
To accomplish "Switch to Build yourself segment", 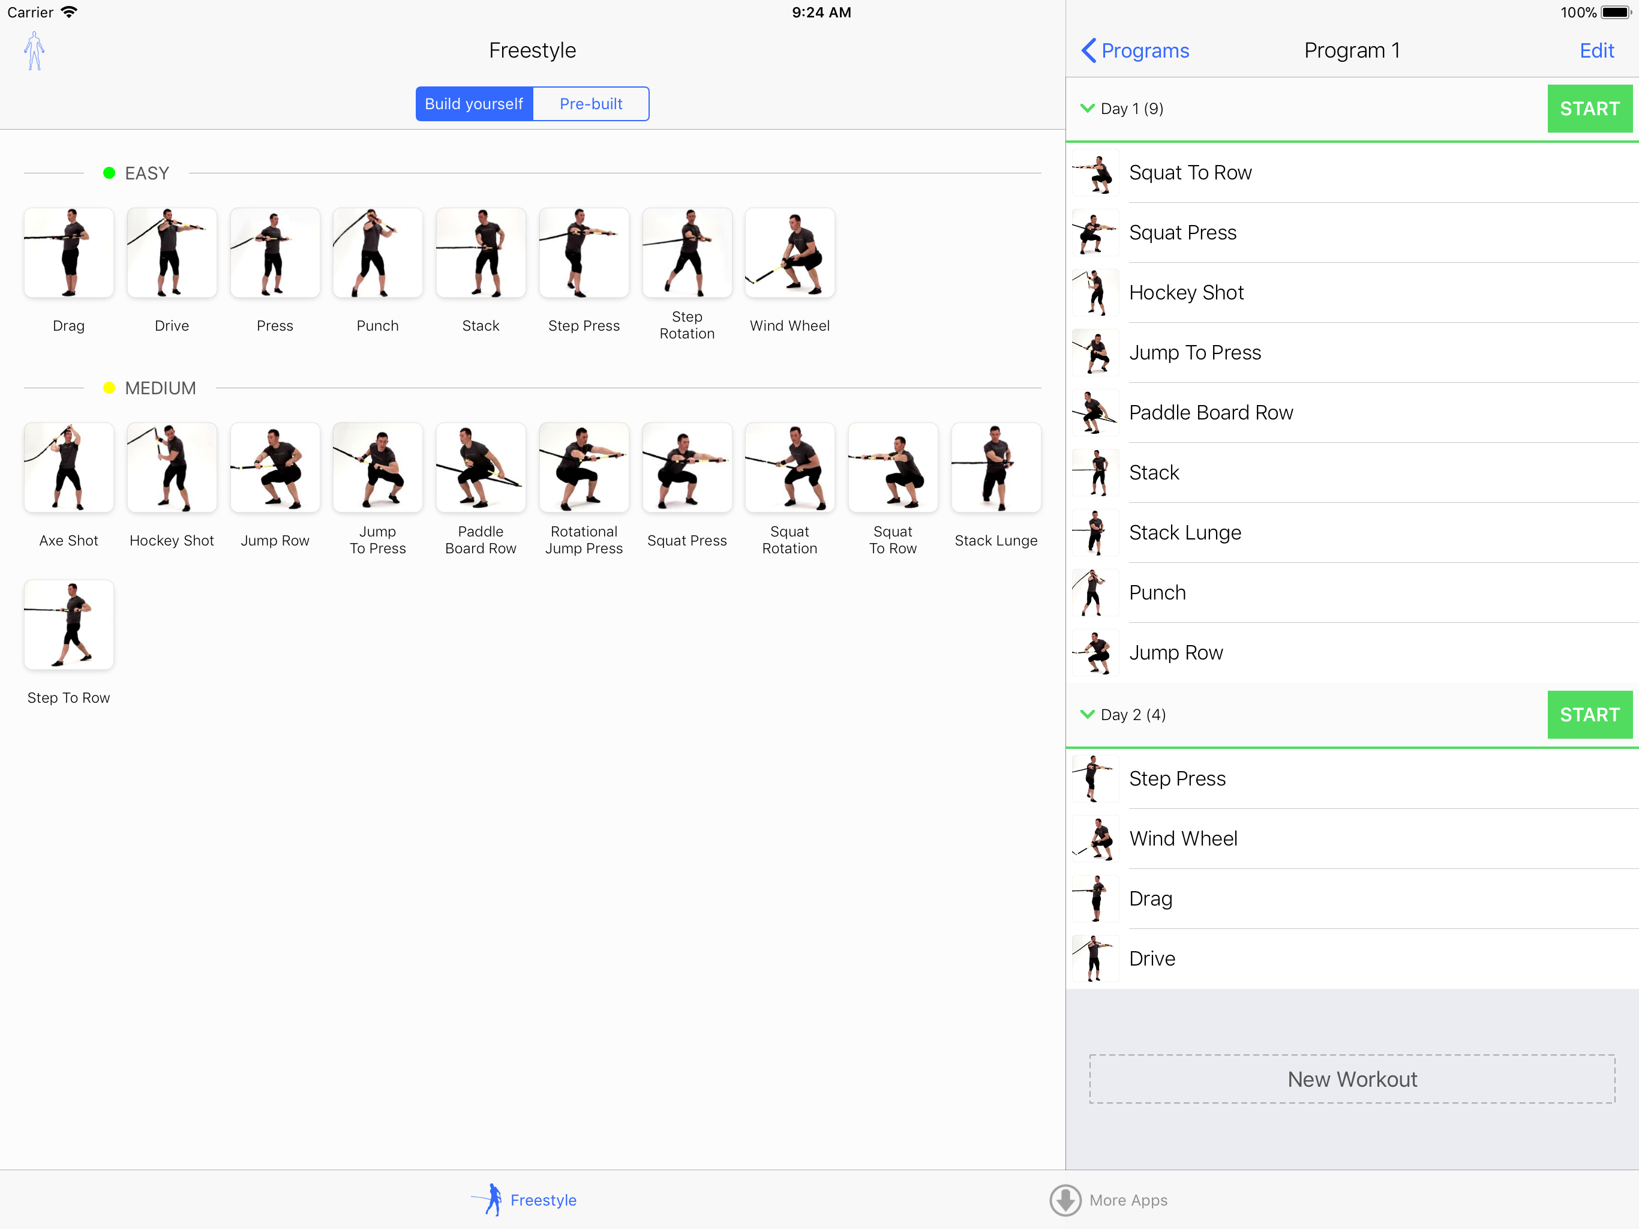I will [x=474, y=104].
